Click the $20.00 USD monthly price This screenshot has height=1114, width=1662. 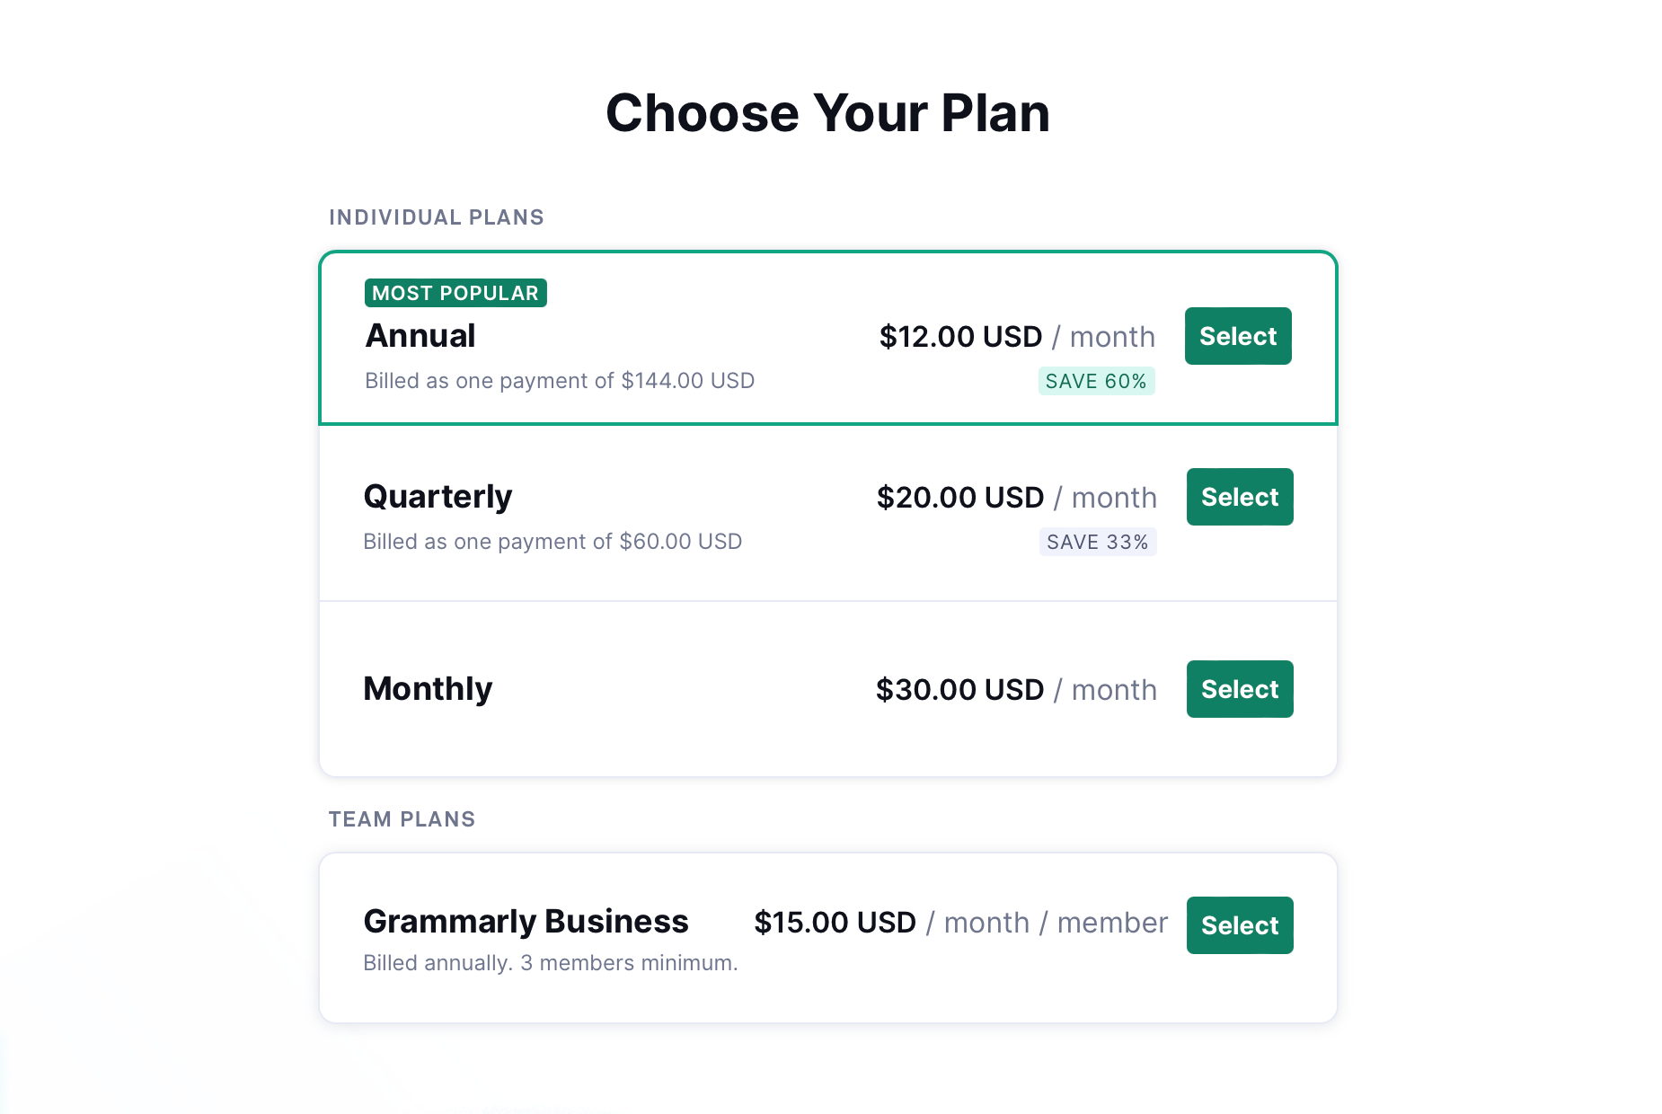tap(960, 498)
